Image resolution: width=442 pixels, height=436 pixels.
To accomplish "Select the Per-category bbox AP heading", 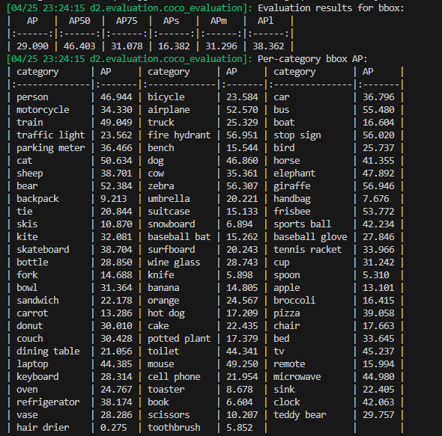I will tap(312, 59).
